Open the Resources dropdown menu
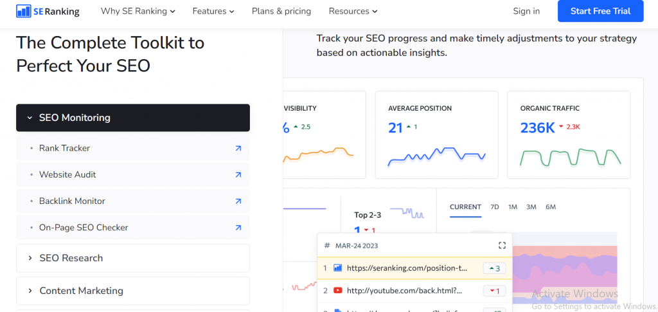 353,11
